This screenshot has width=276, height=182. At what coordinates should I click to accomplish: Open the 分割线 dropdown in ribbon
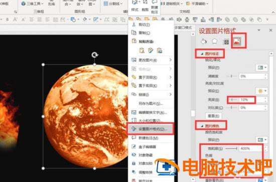[x=113, y=4]
